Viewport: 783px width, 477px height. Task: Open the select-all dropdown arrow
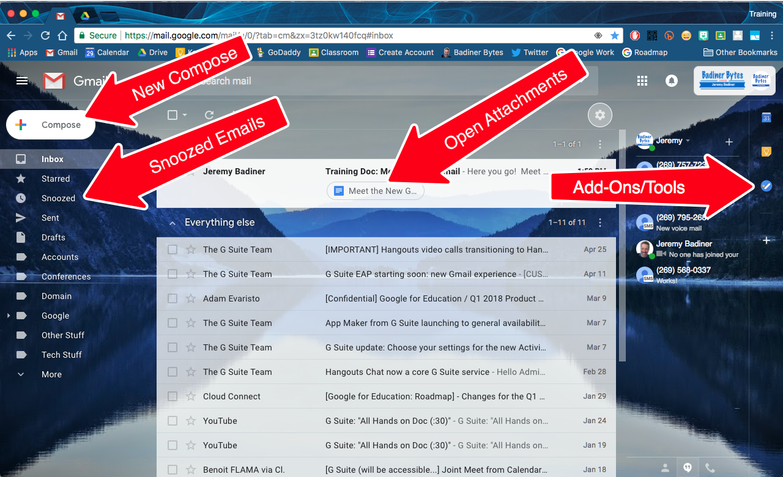185,115
